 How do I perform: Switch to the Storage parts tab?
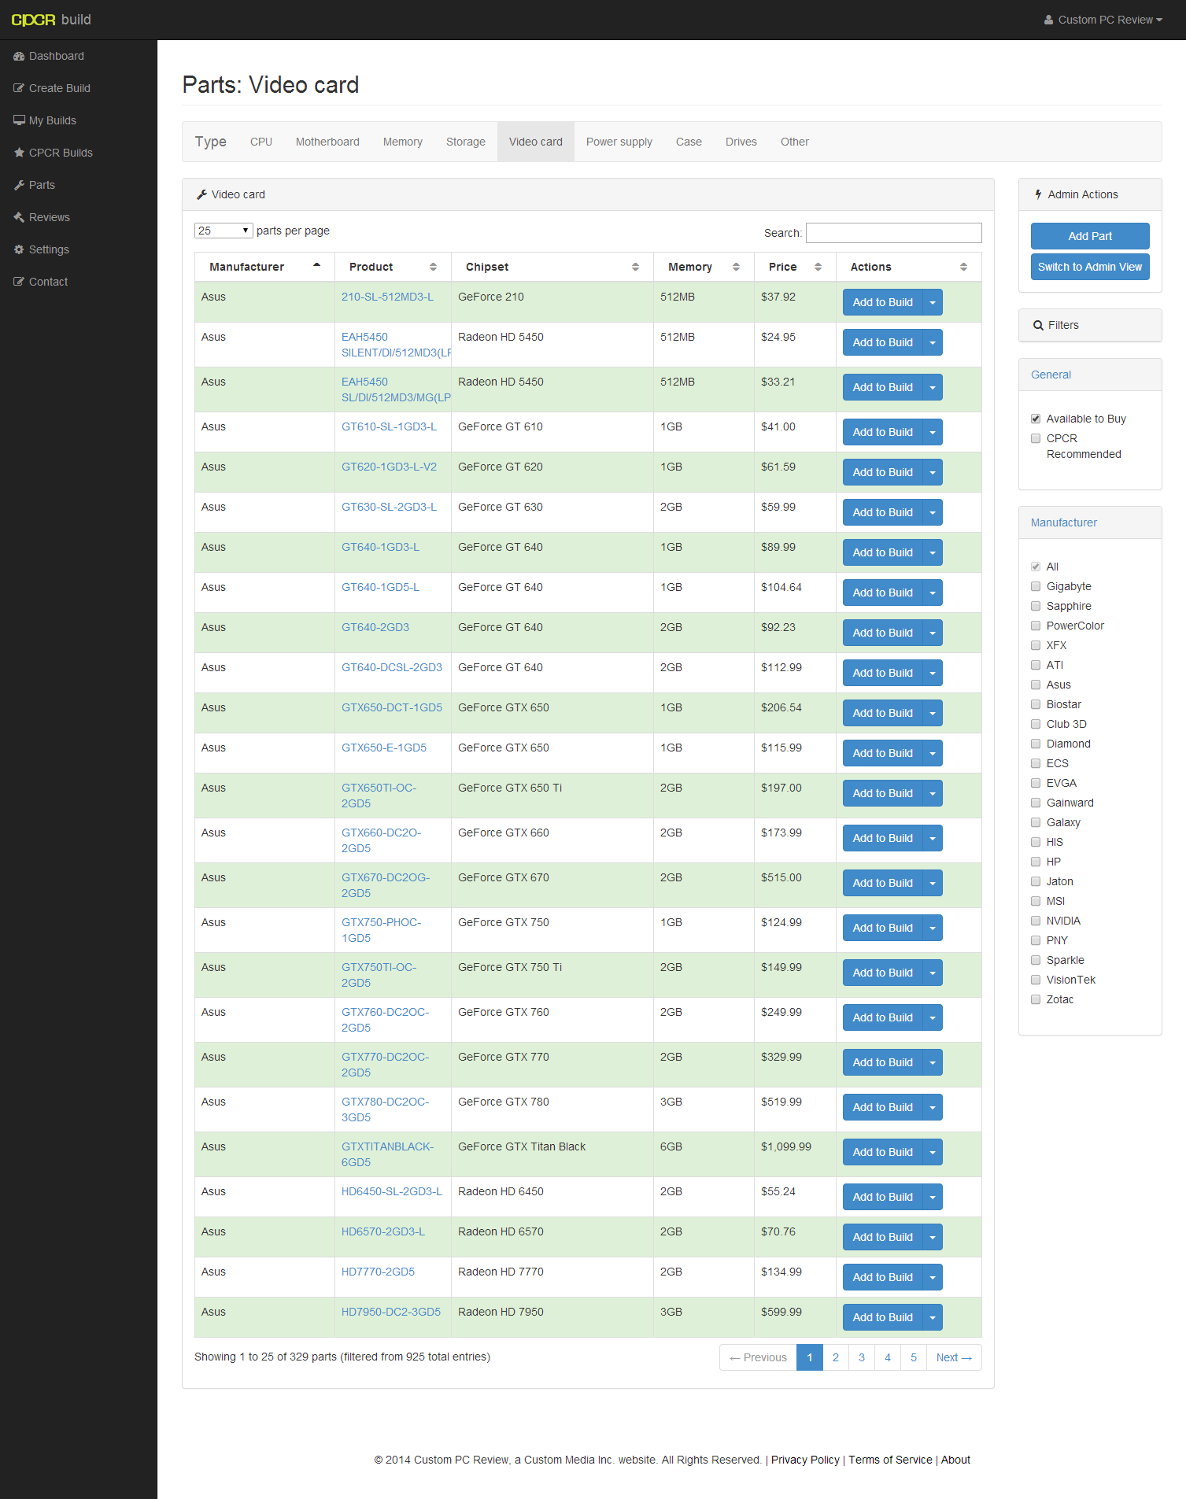click(x=466, y=142)
